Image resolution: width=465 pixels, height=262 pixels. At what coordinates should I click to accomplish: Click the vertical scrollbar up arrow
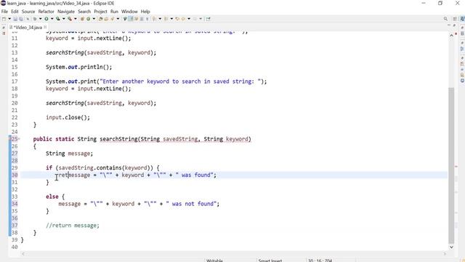coord(451,36)
